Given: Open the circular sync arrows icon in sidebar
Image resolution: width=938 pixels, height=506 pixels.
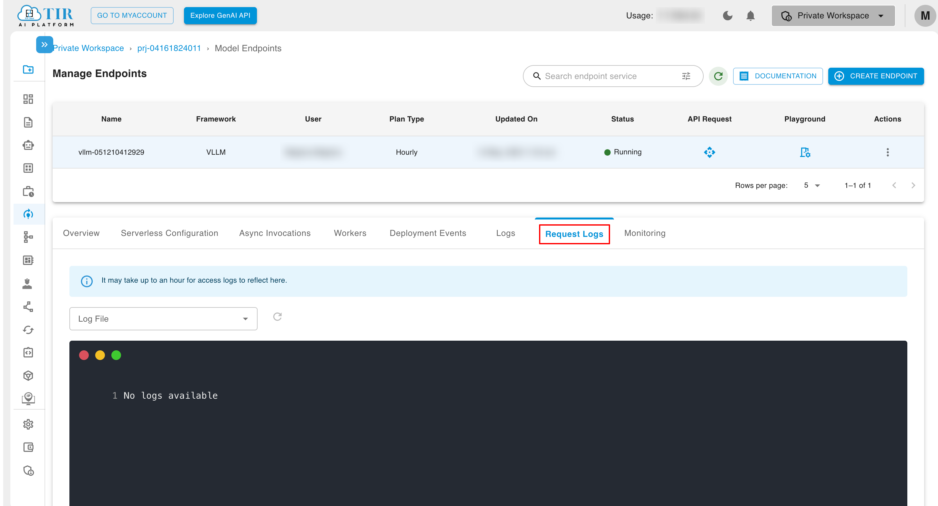Looking at the screenshot, I should point(28,330).
